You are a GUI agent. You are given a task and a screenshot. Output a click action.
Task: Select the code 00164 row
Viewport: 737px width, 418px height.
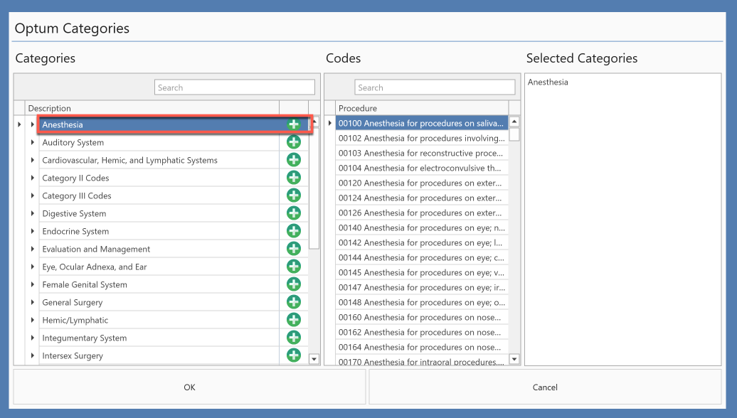422,347
